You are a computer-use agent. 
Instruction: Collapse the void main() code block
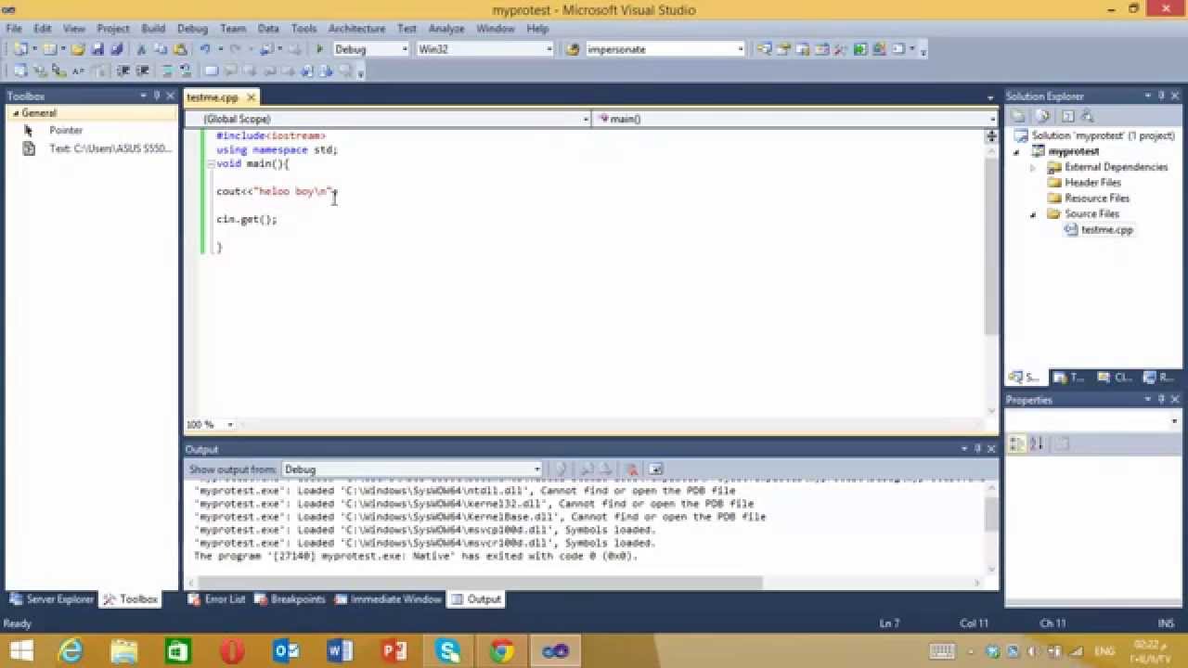(211, 163)
